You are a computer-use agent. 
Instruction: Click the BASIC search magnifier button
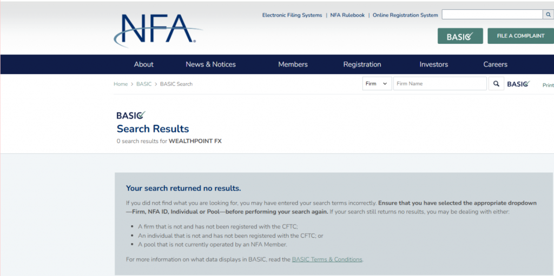[496, 84]
